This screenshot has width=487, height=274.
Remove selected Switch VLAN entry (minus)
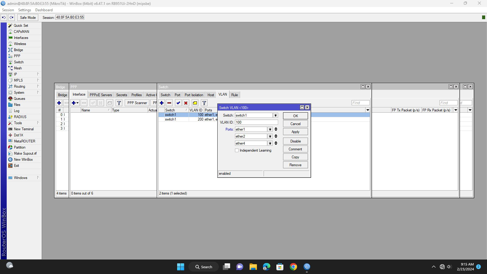click(169, 103)
